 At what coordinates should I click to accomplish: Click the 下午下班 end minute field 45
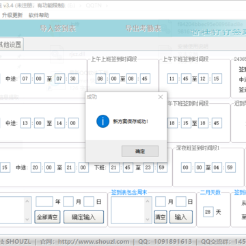217,123
